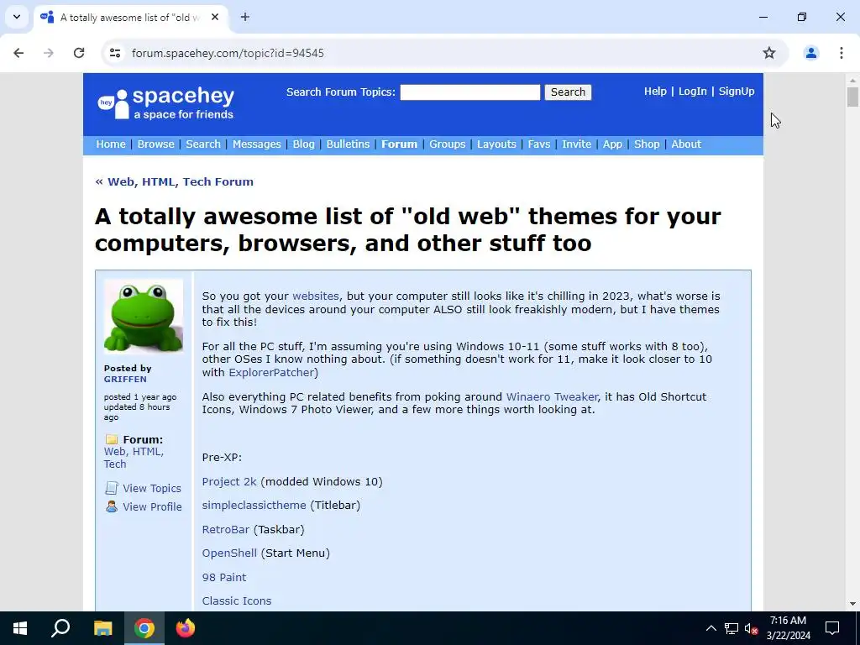Click the Search button
Image resolution: width=860 pixels, height=645 pixels.
coord(568,92)
